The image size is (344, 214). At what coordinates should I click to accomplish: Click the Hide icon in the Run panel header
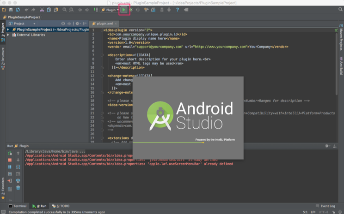point(335,146)
